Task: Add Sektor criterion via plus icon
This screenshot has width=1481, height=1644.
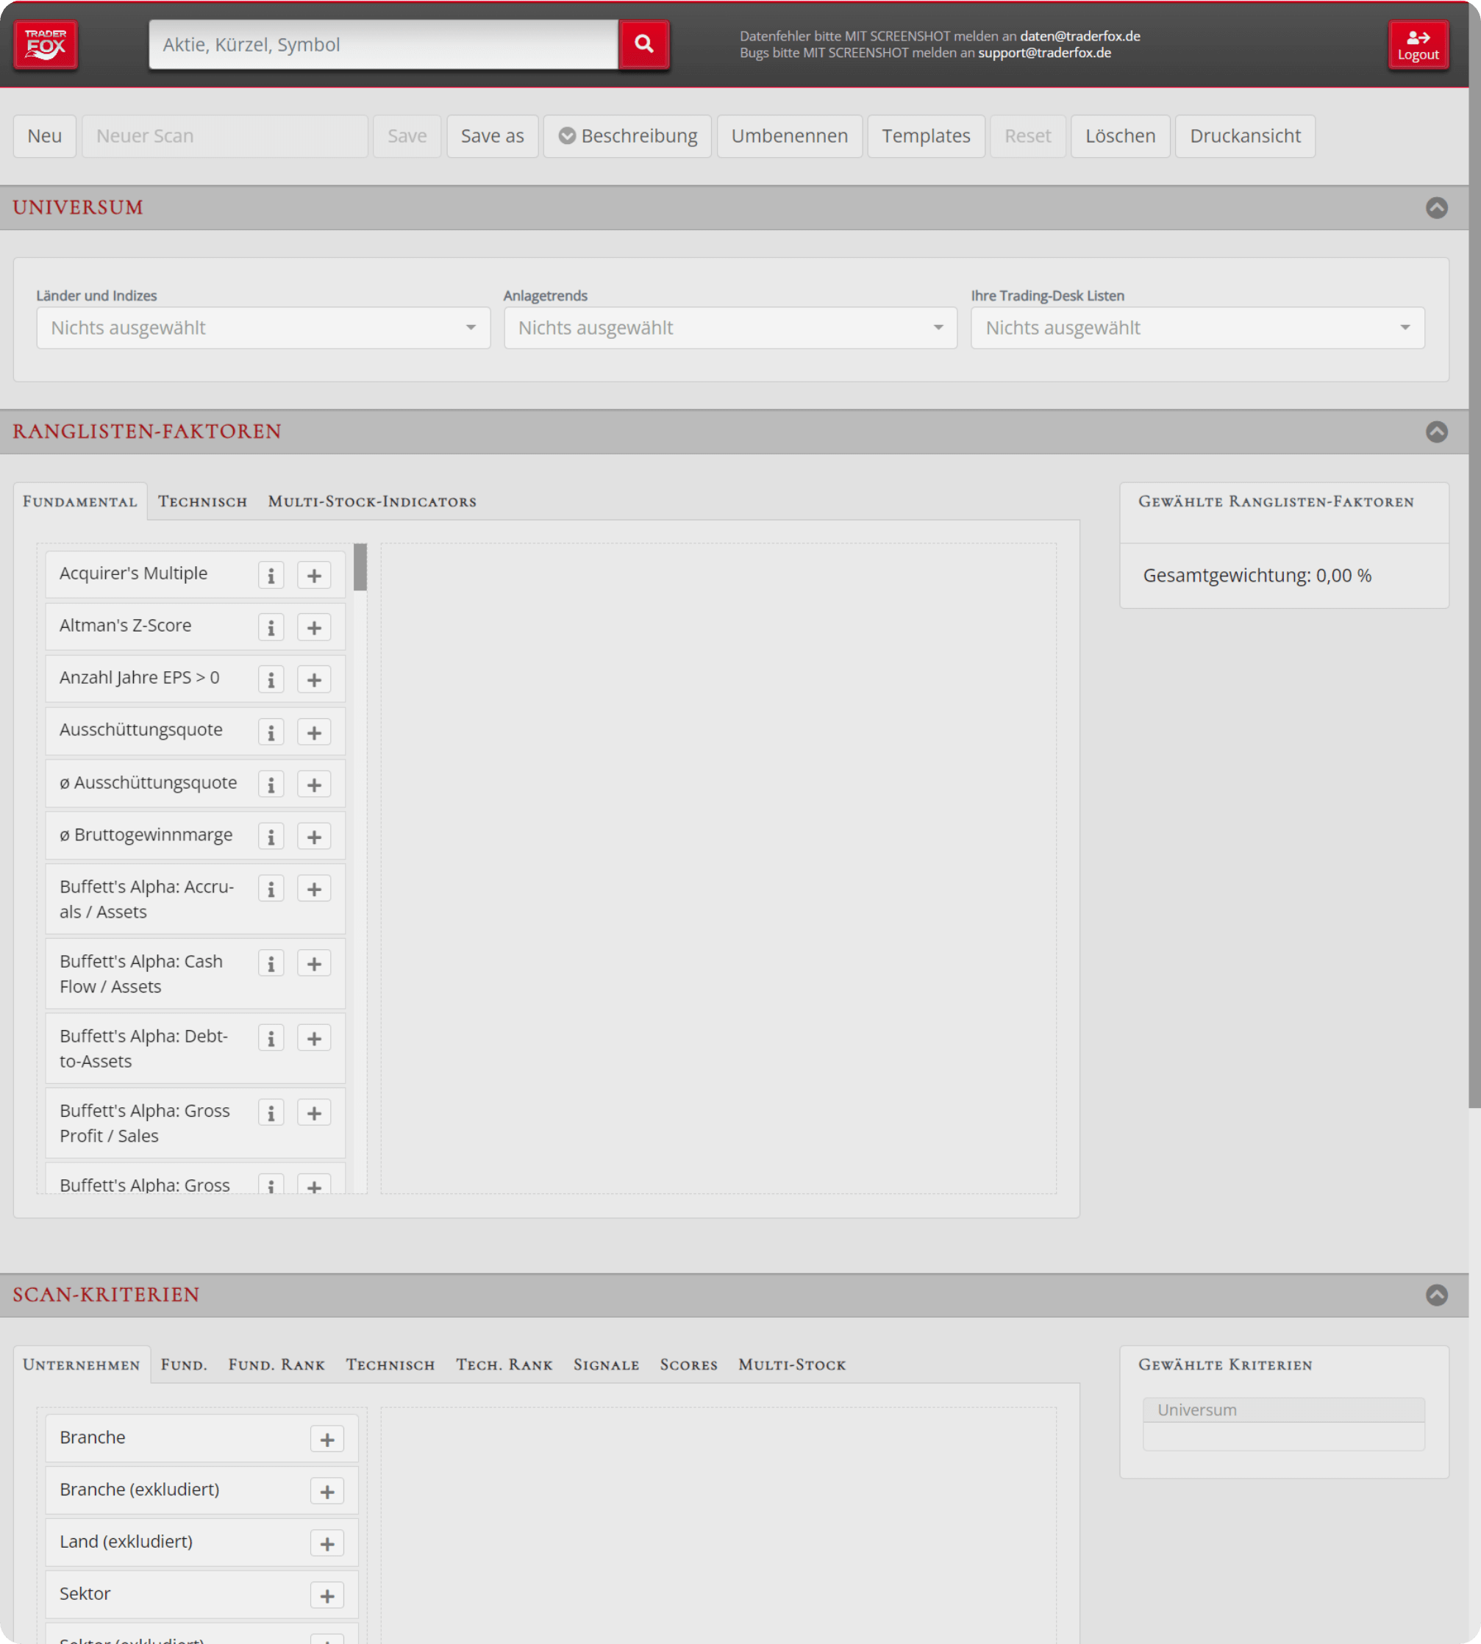Action: (327, 1595)
